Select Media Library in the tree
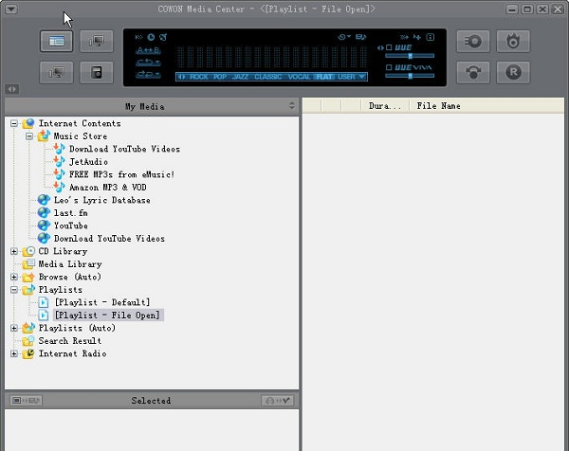 click(x=69, y=264)
